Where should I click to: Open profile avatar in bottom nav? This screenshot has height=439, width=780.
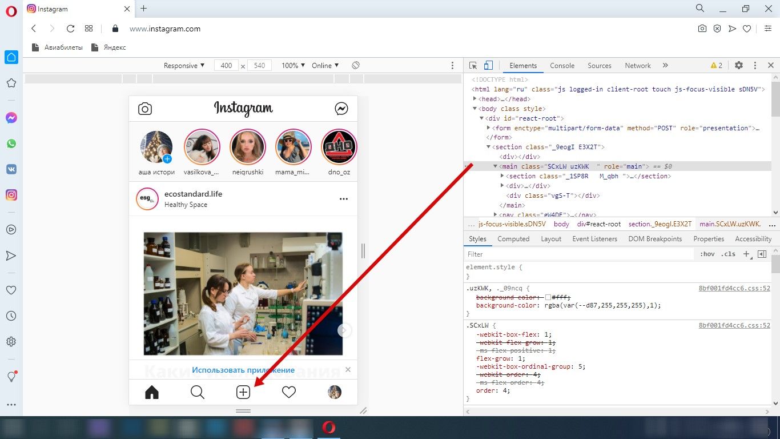click(335, 392)
